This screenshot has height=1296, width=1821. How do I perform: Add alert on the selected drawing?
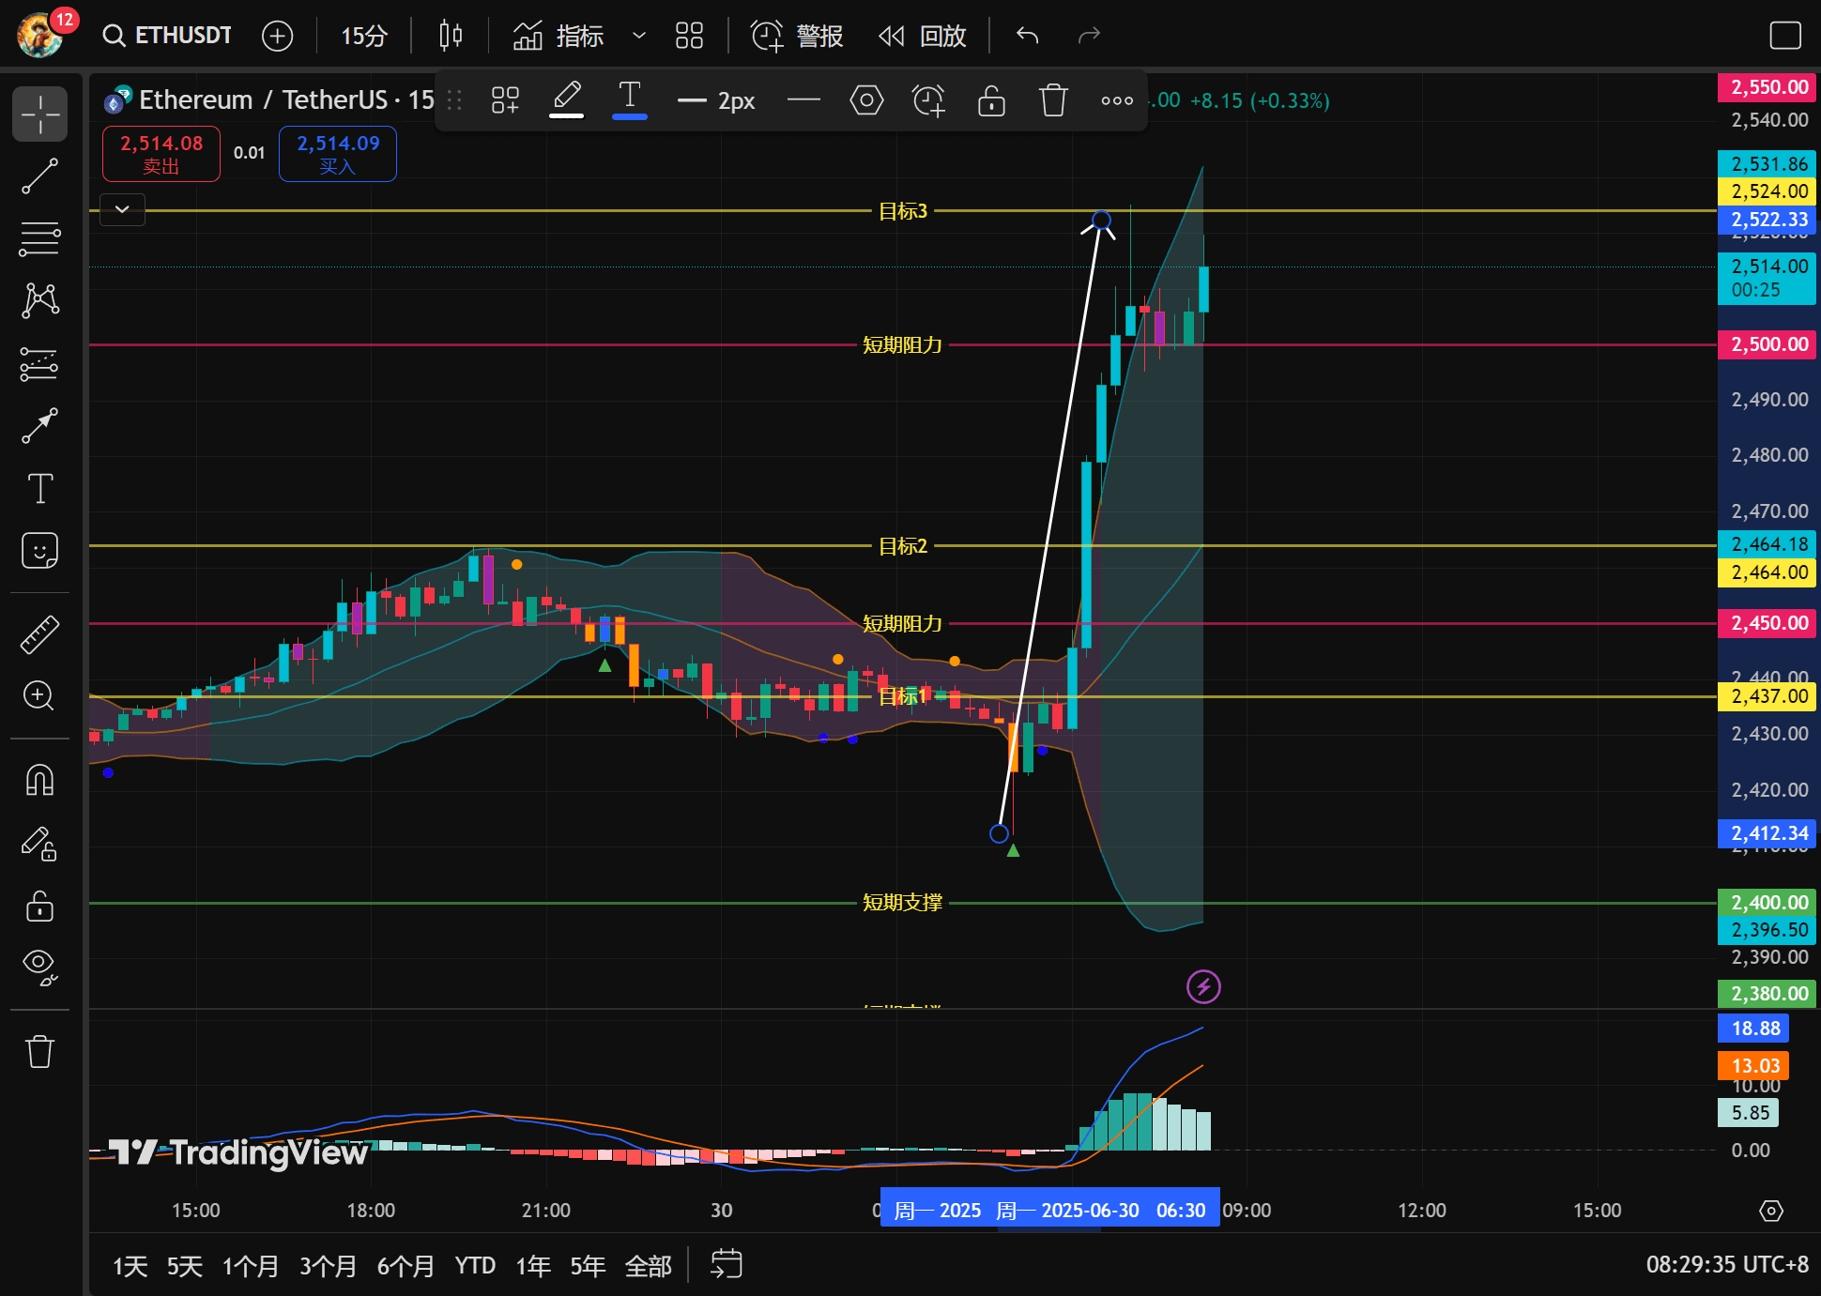click(928, 100)
